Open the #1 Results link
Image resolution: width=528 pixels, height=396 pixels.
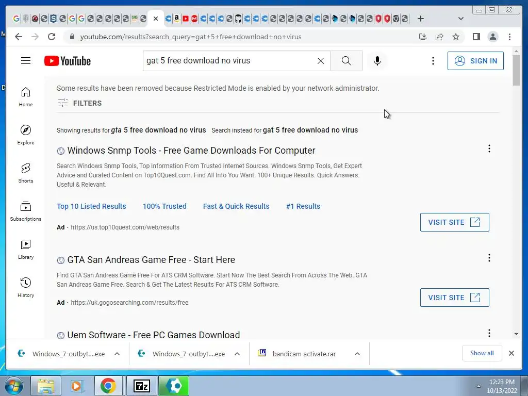303,206
